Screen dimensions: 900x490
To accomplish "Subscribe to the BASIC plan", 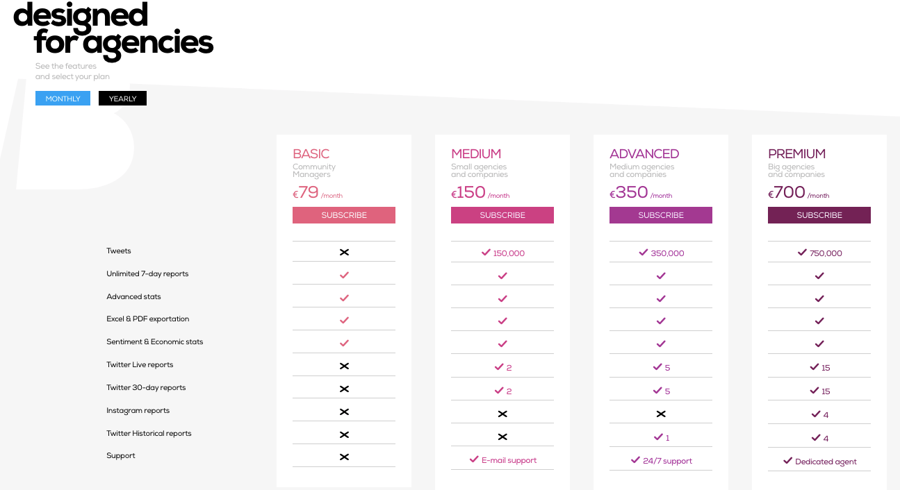I will point(344,215).
